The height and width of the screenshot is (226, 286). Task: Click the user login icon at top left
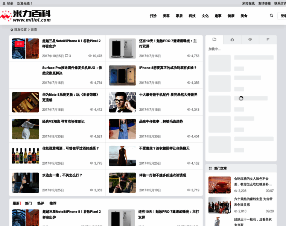(4, 3)
